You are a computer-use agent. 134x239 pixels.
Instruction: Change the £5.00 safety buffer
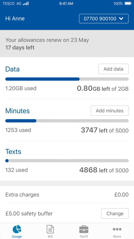pos(115,213)
